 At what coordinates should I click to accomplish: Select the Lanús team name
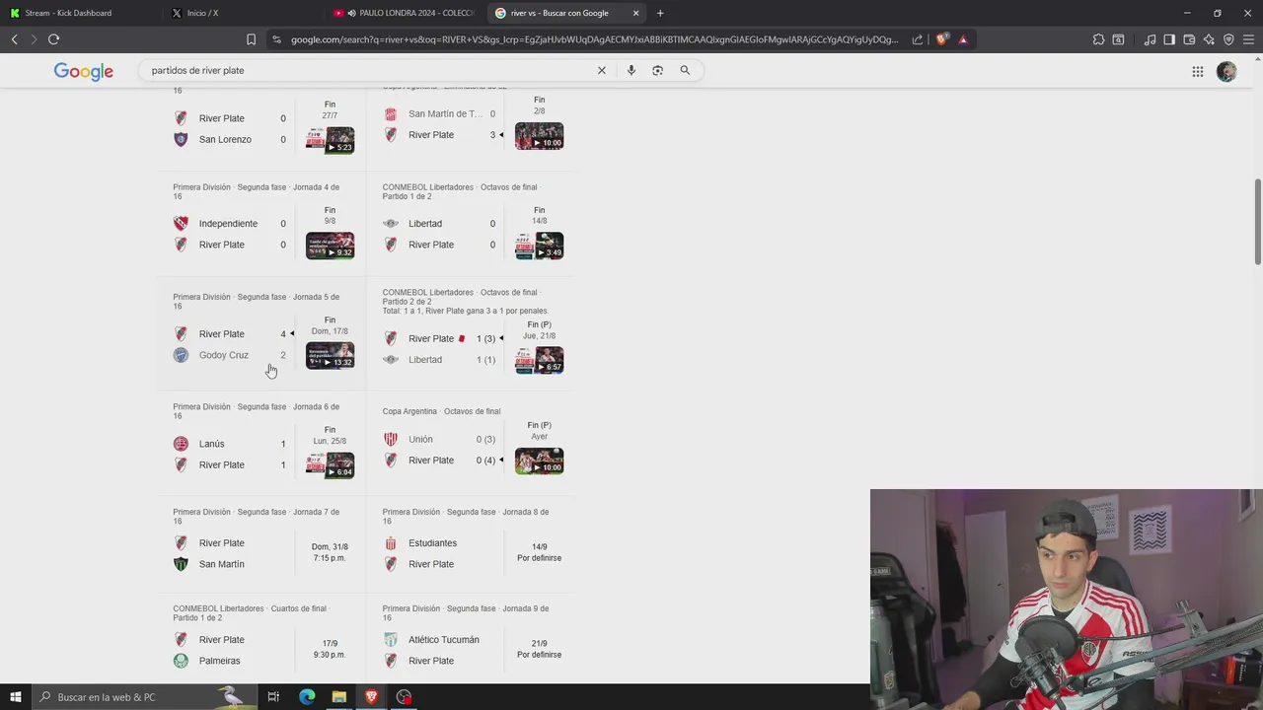(x=212, y=444)
